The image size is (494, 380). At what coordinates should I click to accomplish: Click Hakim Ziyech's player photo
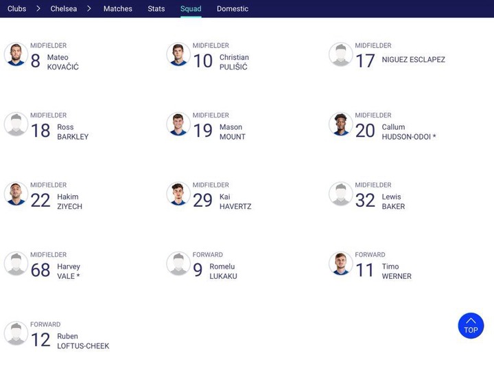pos(16,194)
